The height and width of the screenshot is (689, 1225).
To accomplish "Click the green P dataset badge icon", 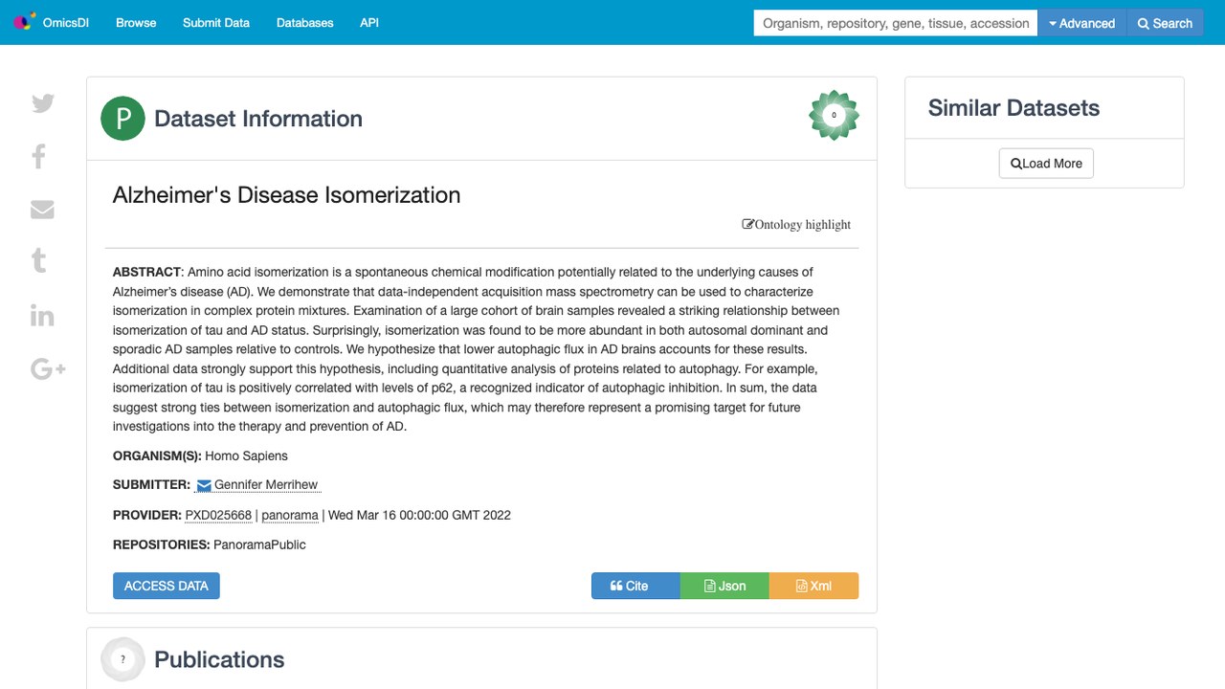I will click(122, 119).
